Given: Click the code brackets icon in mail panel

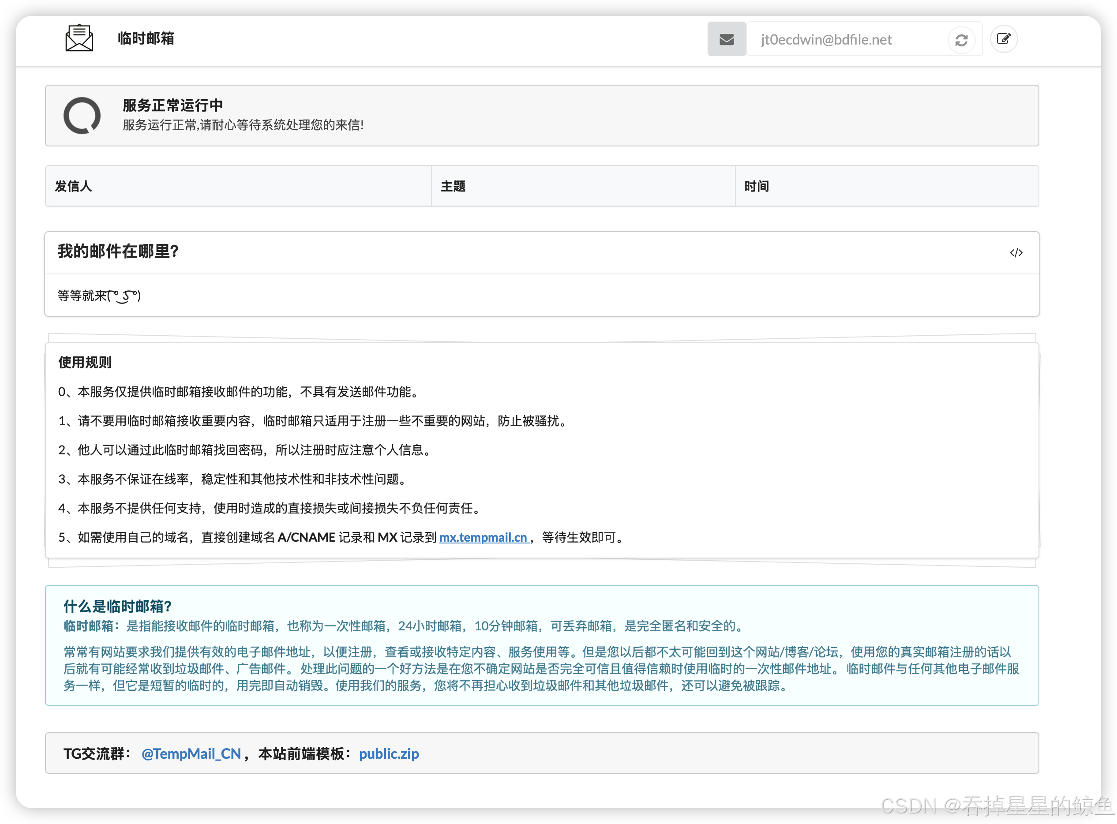Looking at the screenshot, I should (1016, 253).
